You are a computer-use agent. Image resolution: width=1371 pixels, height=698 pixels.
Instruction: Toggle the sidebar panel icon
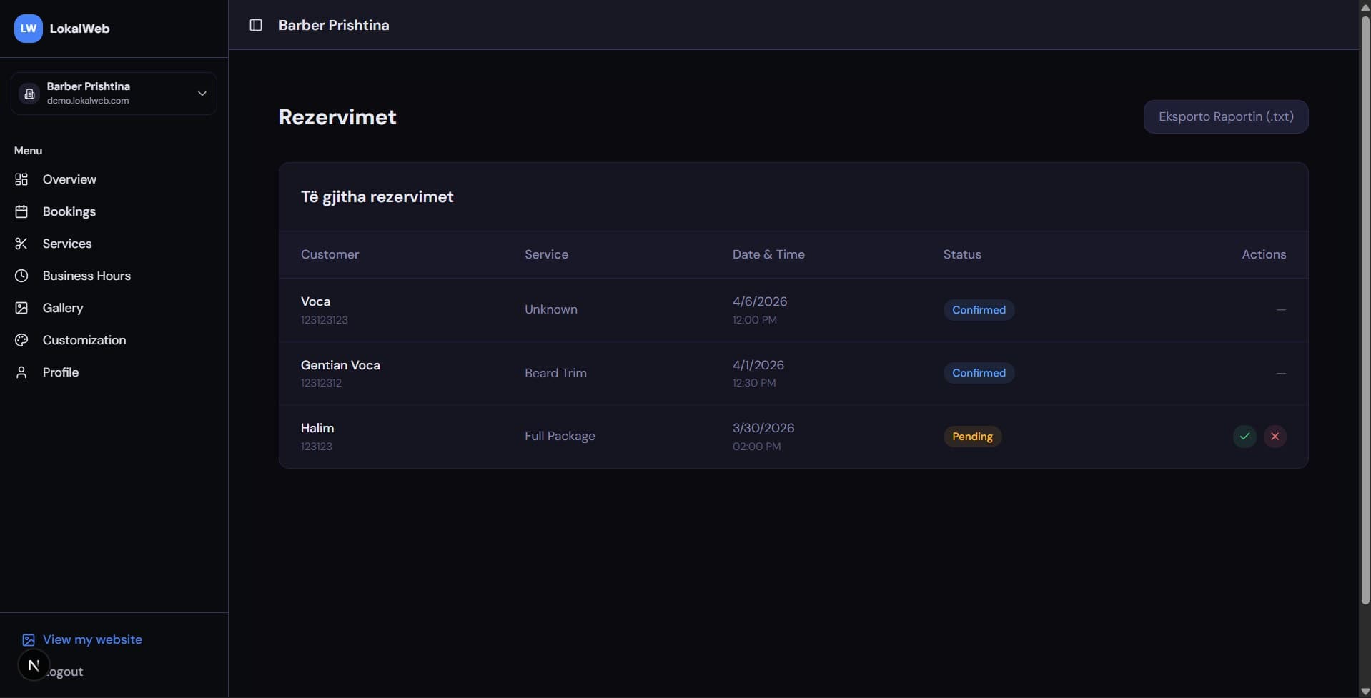256,25
